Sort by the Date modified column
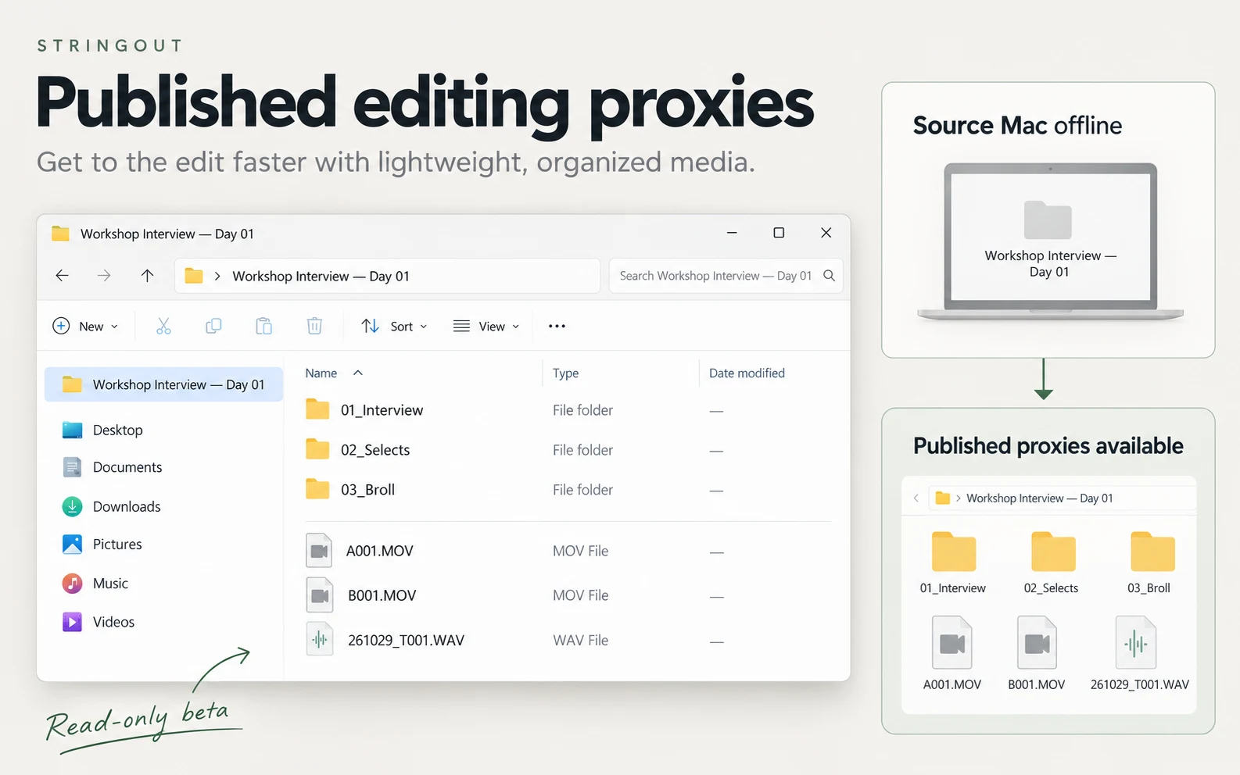1240x775 pixels. (747, 373)
